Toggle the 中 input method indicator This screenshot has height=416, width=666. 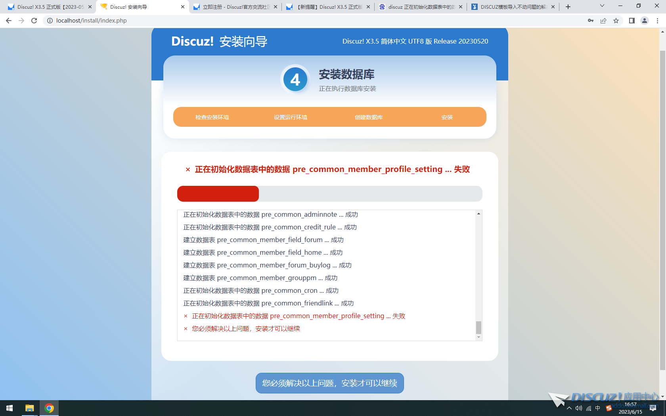(598, 408)
